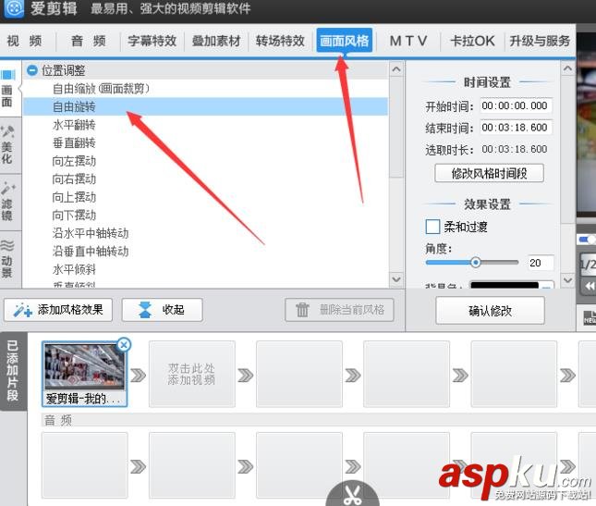
Task: Open the 转场特效 tab
Action: click(x=280, y=41)
